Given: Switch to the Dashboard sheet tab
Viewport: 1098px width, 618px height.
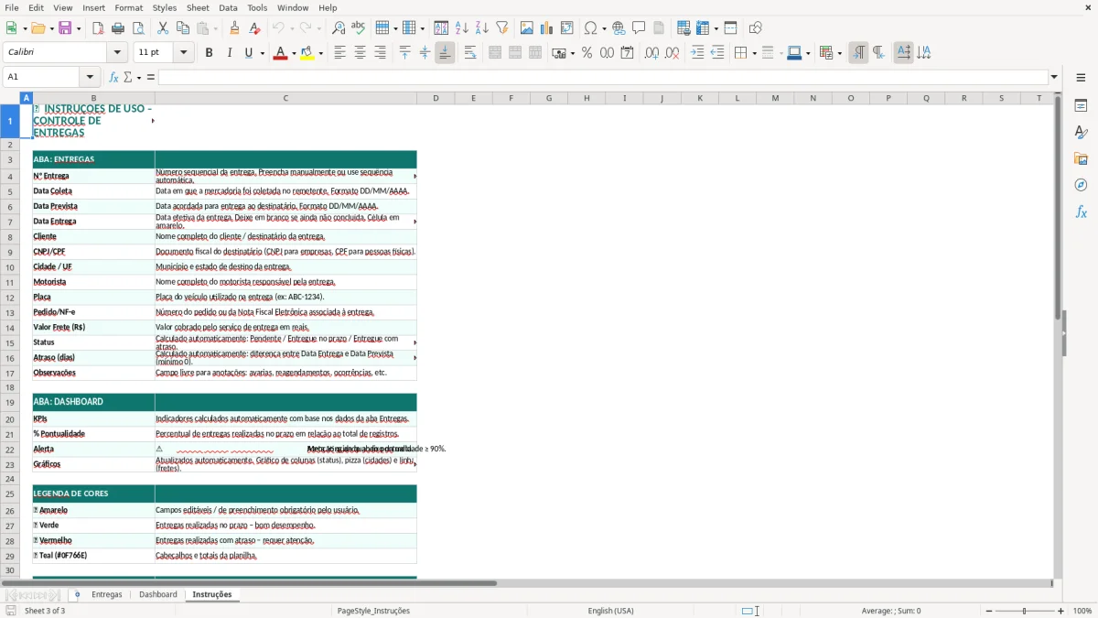Looking at the screenshot, I should pos(158,594).
